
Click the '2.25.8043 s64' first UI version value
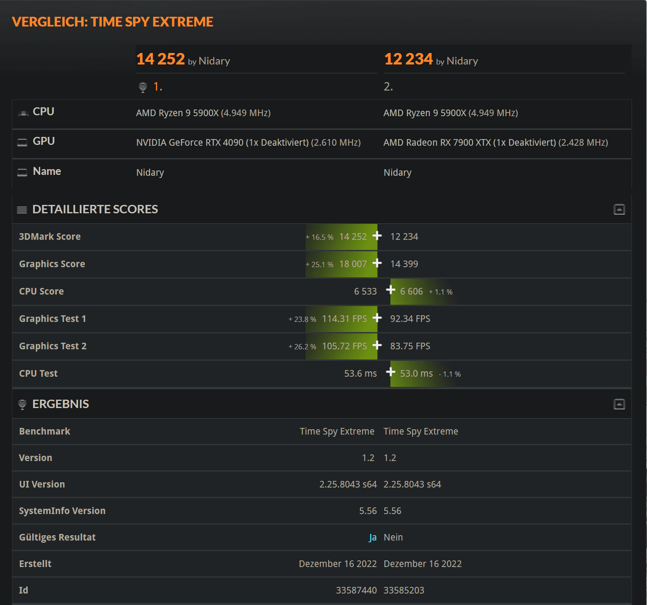[x=348, y=484]
